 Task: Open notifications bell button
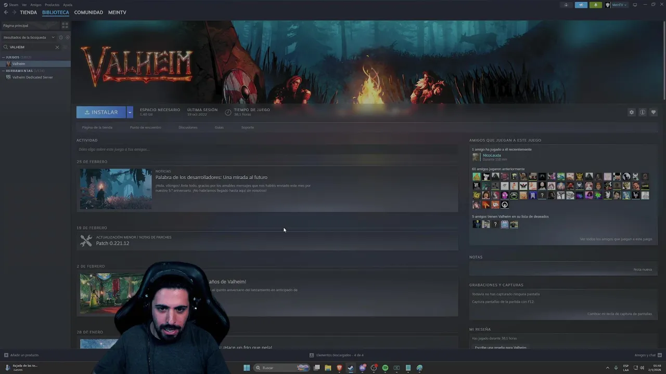(596, 5)
